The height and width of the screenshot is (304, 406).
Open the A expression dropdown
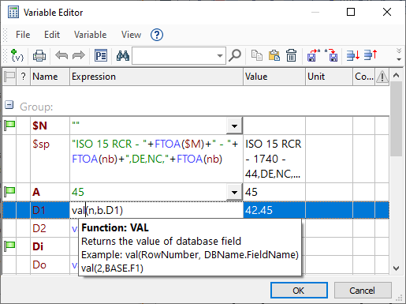pyautogui.click(x=234, y=192)
